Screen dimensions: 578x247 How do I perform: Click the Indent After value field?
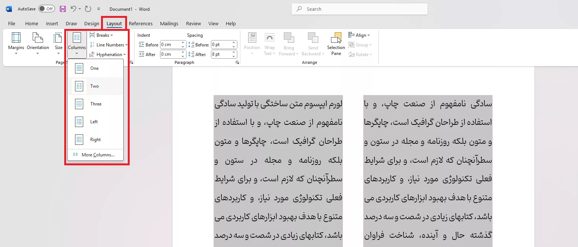pyautogui.click(x=170, y=54)
